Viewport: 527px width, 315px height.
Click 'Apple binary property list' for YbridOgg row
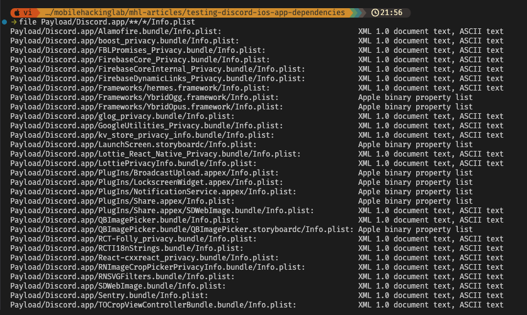pyautogui.click(x=415, y=97)
